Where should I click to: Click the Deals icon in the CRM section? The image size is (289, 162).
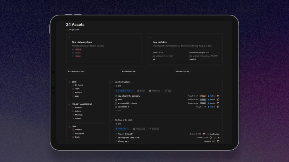click(73, 137)
